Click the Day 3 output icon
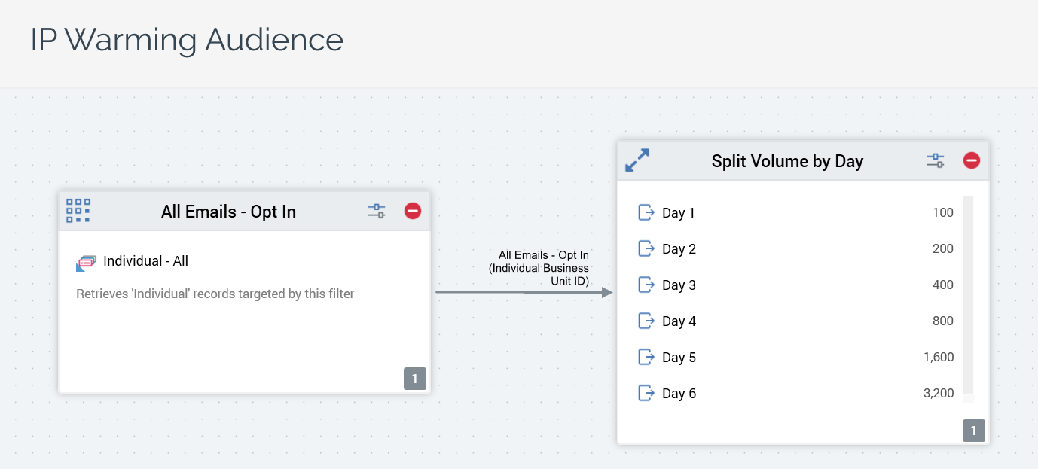 (646, 285)
